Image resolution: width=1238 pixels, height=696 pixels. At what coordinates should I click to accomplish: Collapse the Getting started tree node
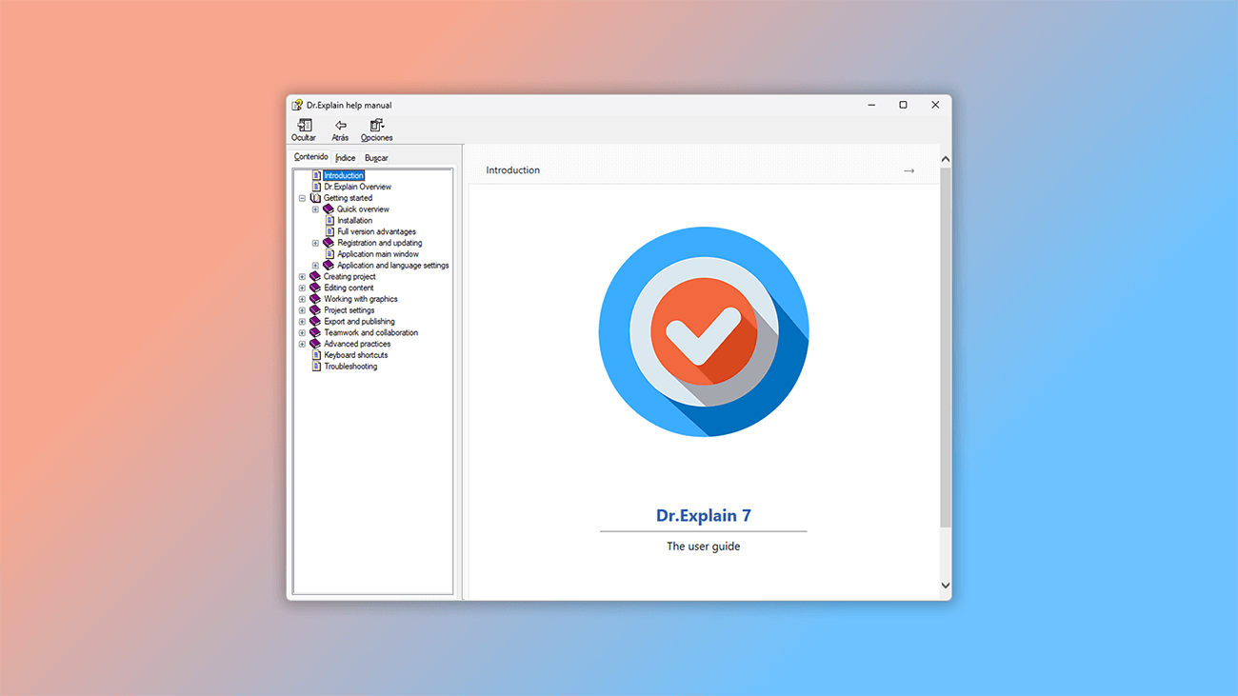302,198
